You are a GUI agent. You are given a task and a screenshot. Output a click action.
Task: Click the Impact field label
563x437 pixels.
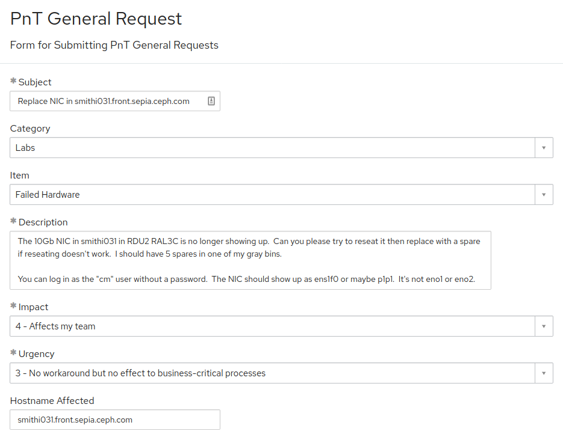[33, 307]
